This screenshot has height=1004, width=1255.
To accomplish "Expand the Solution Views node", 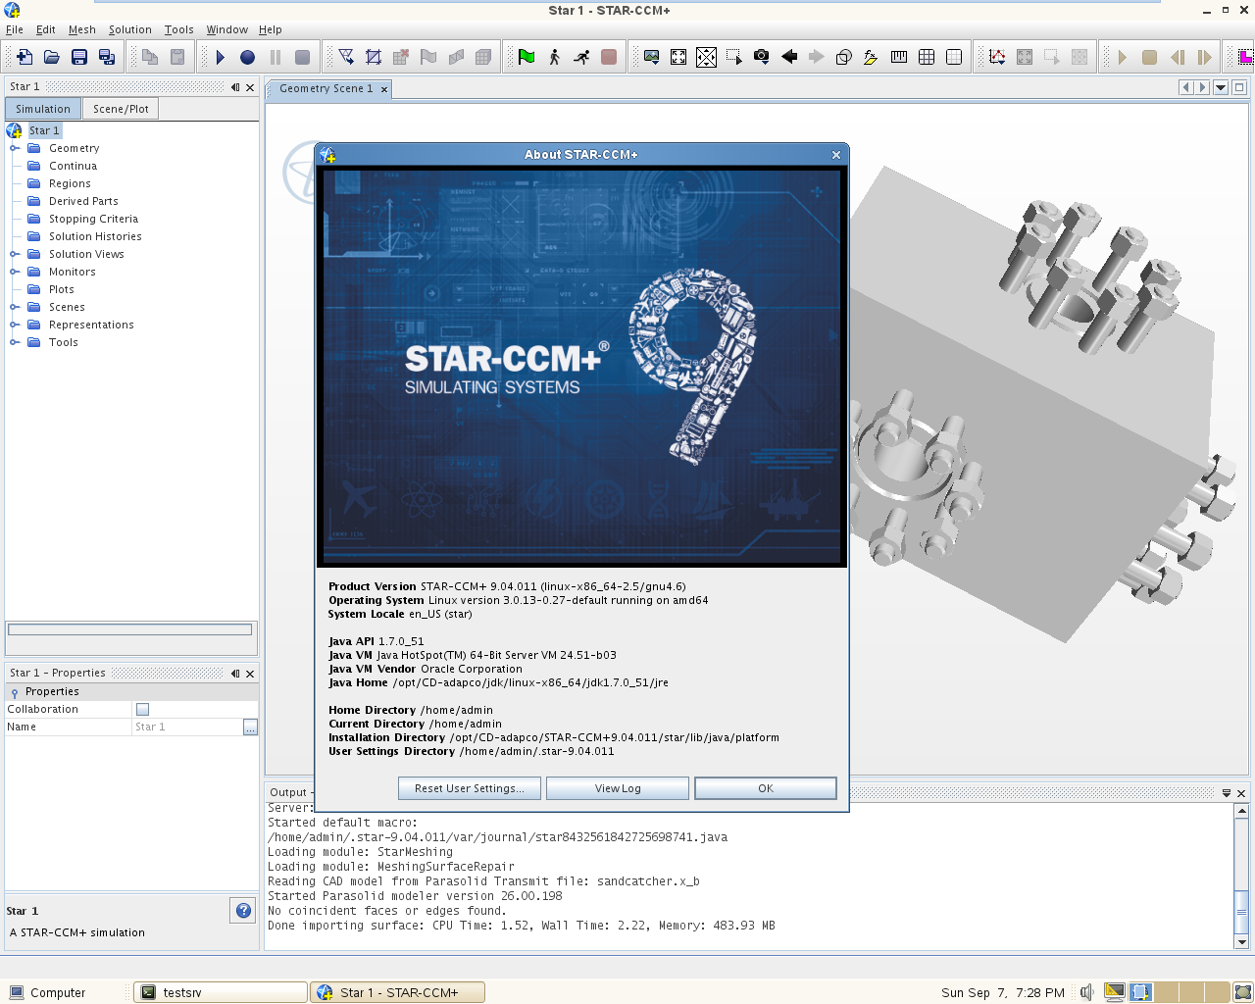I will coord(14,254).
